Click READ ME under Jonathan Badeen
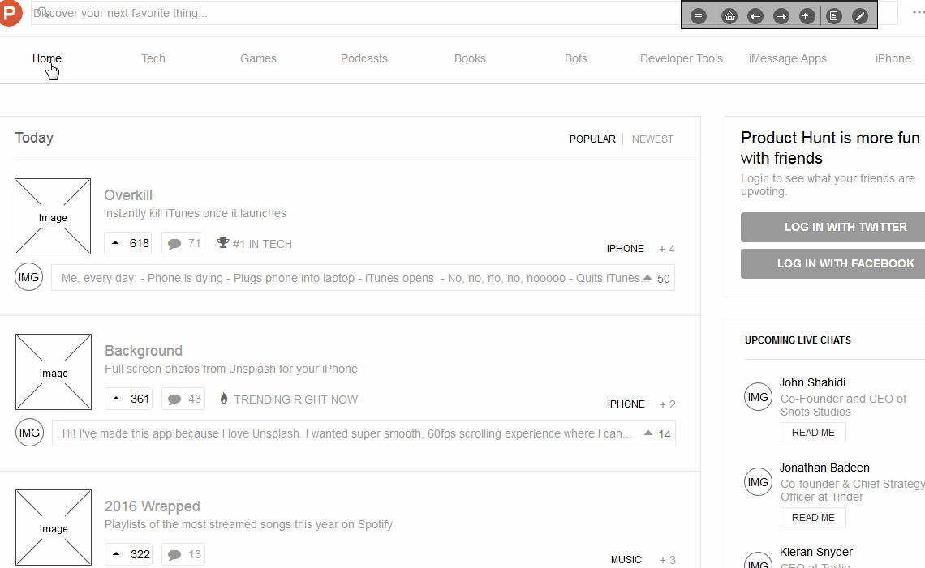The image size is (925, 568). [x=814, y=517]
